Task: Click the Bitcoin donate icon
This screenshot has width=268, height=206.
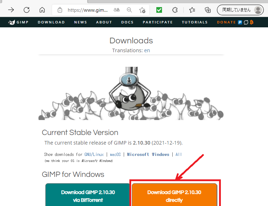Action: tap(252, 22)
